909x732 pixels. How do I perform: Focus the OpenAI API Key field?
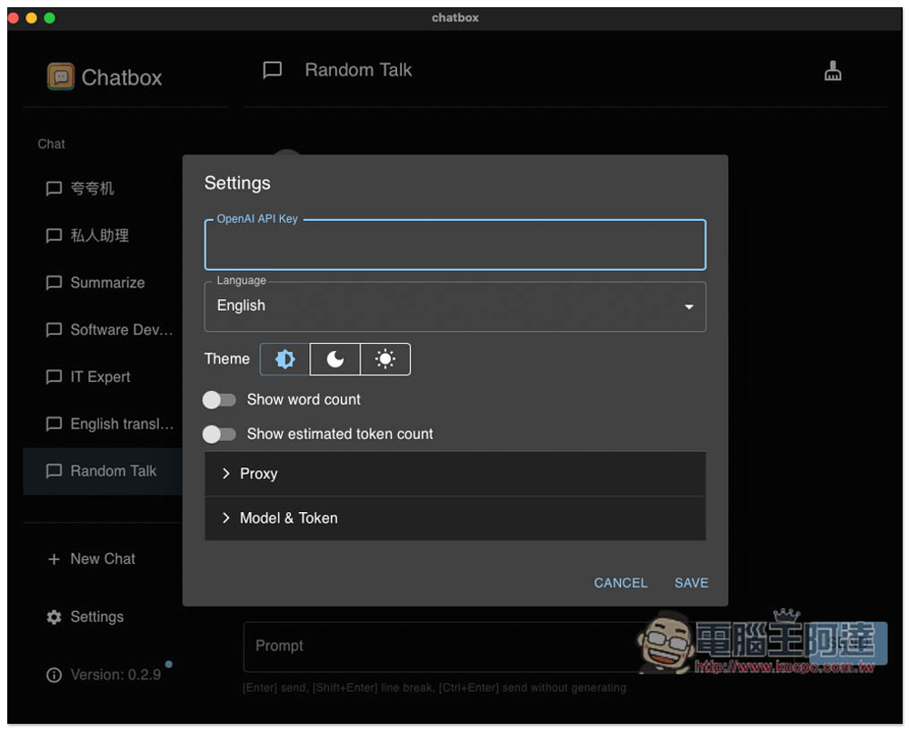click(x=454, y=246)
